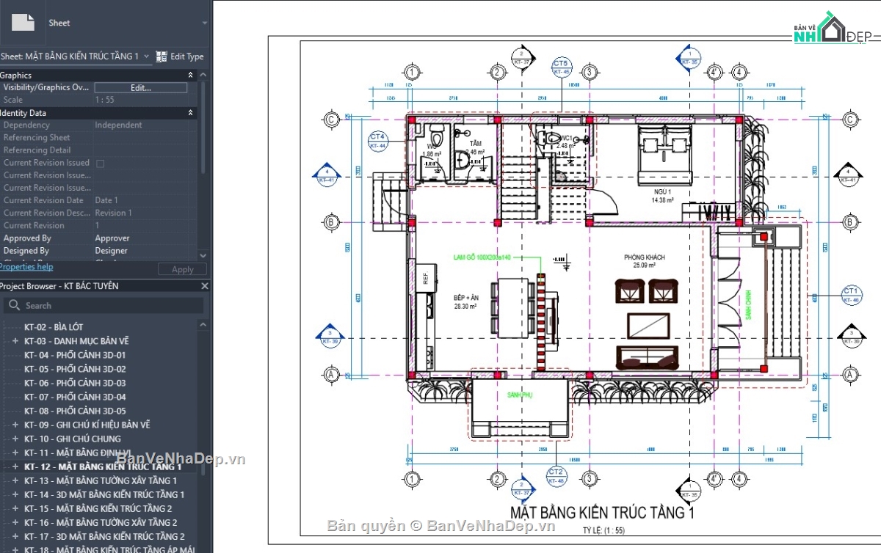Click Project Browser scroll up arrow
This screenshot has width=881, height=553.
(x=203, y=325)
